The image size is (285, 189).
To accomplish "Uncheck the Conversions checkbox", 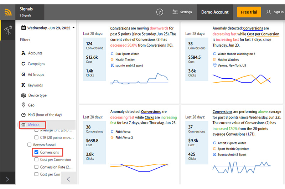I will (x=36, y=152).
